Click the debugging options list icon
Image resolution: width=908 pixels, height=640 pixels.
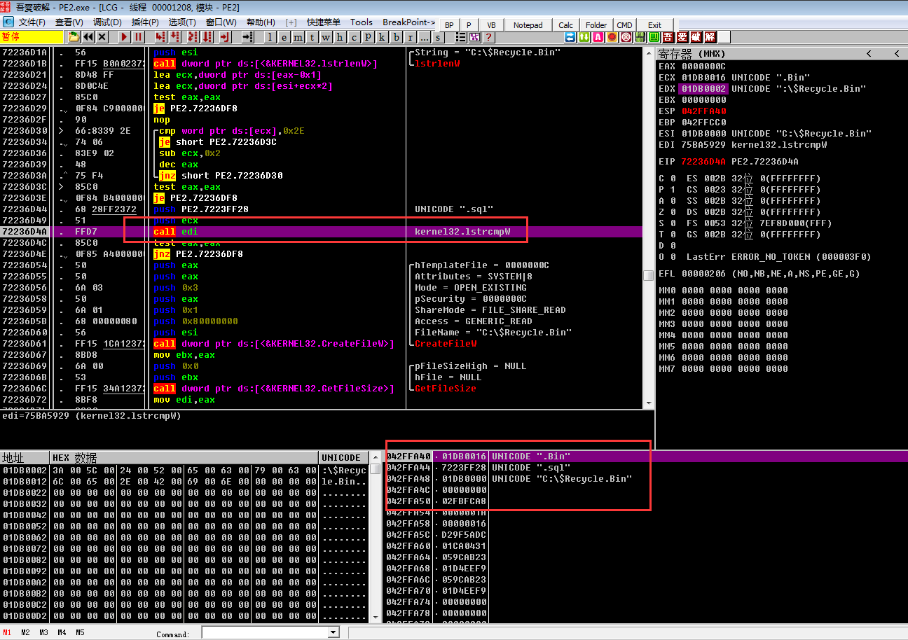[x=460, y=37]
